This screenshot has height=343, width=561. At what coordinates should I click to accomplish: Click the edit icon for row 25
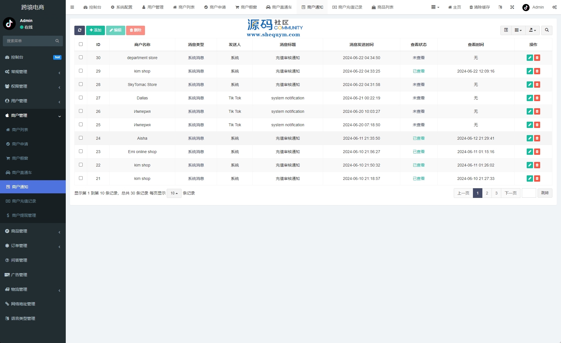(530, 125)
